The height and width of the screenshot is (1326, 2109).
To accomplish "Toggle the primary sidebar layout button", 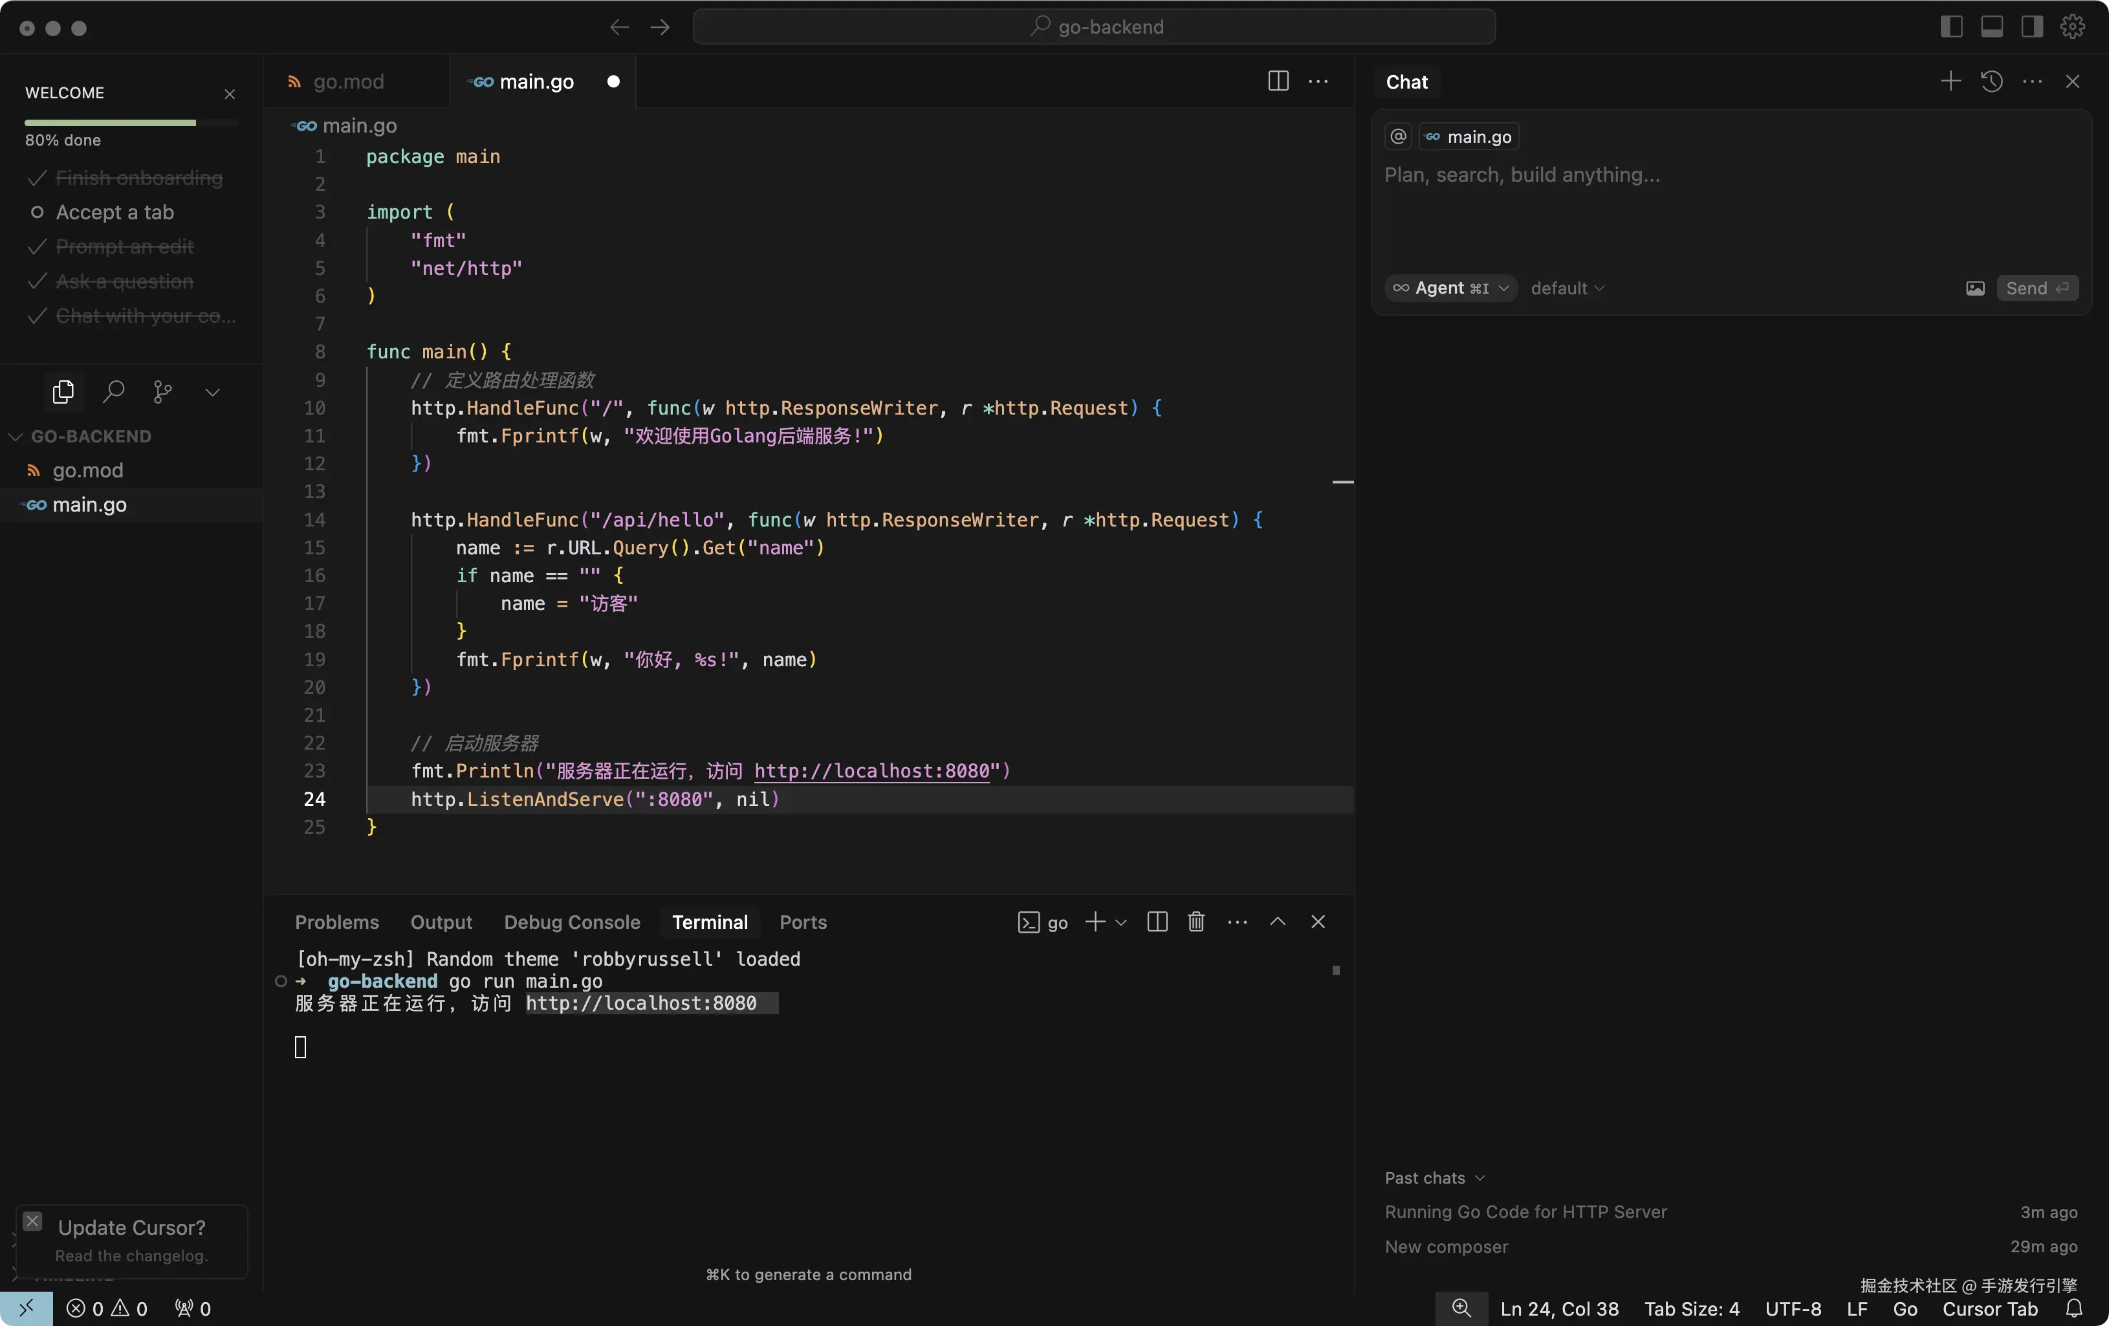I will 1951,27.
